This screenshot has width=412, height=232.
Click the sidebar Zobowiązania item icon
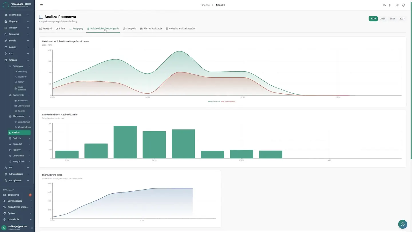point(16,106)
